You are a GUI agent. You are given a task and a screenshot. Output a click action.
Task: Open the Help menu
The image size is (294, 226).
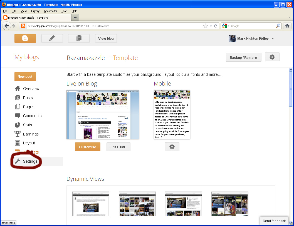[75, 11]
